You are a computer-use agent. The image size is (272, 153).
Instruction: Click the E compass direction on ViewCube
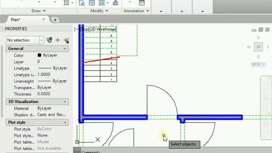[x=268, y=47]
